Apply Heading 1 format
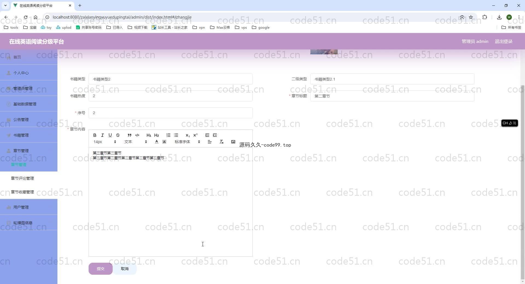Screen dimensions: 525x284 pos(149,135)
